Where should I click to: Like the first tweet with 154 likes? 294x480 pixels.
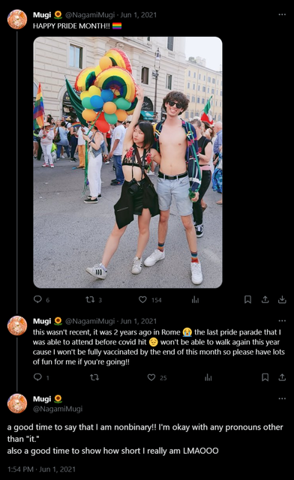142,299
